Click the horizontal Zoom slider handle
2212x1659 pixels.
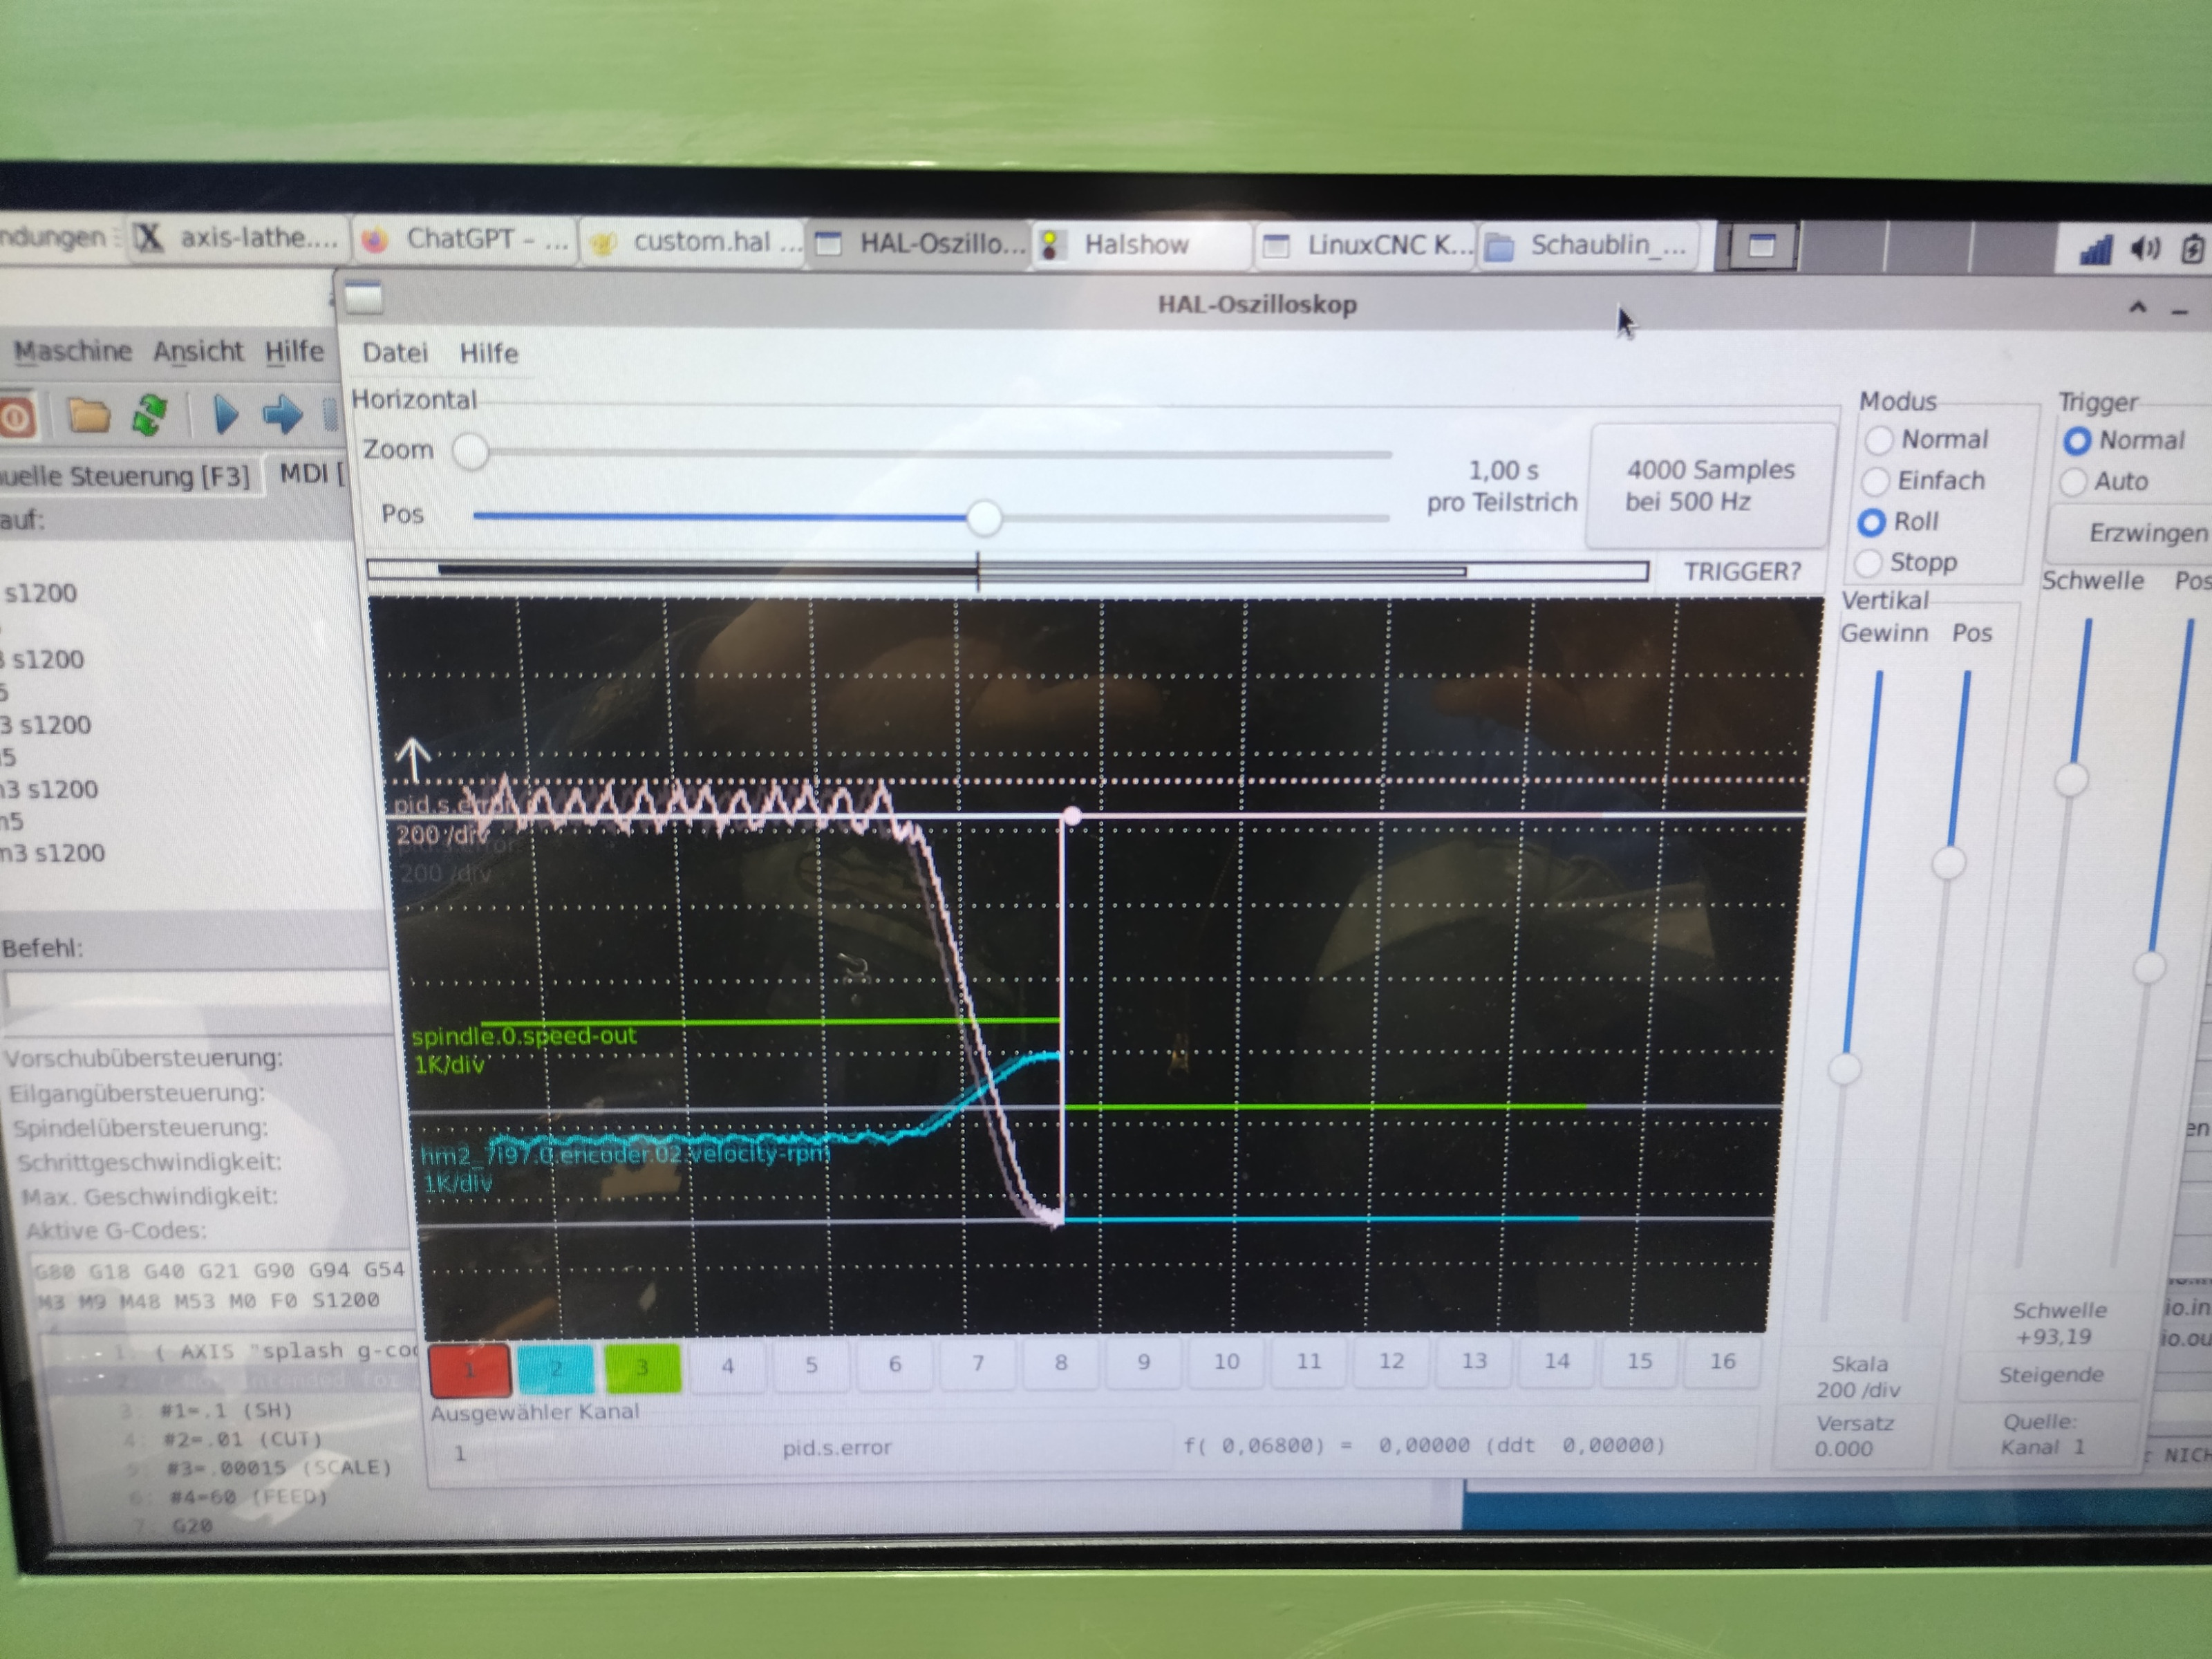point(470,451)
